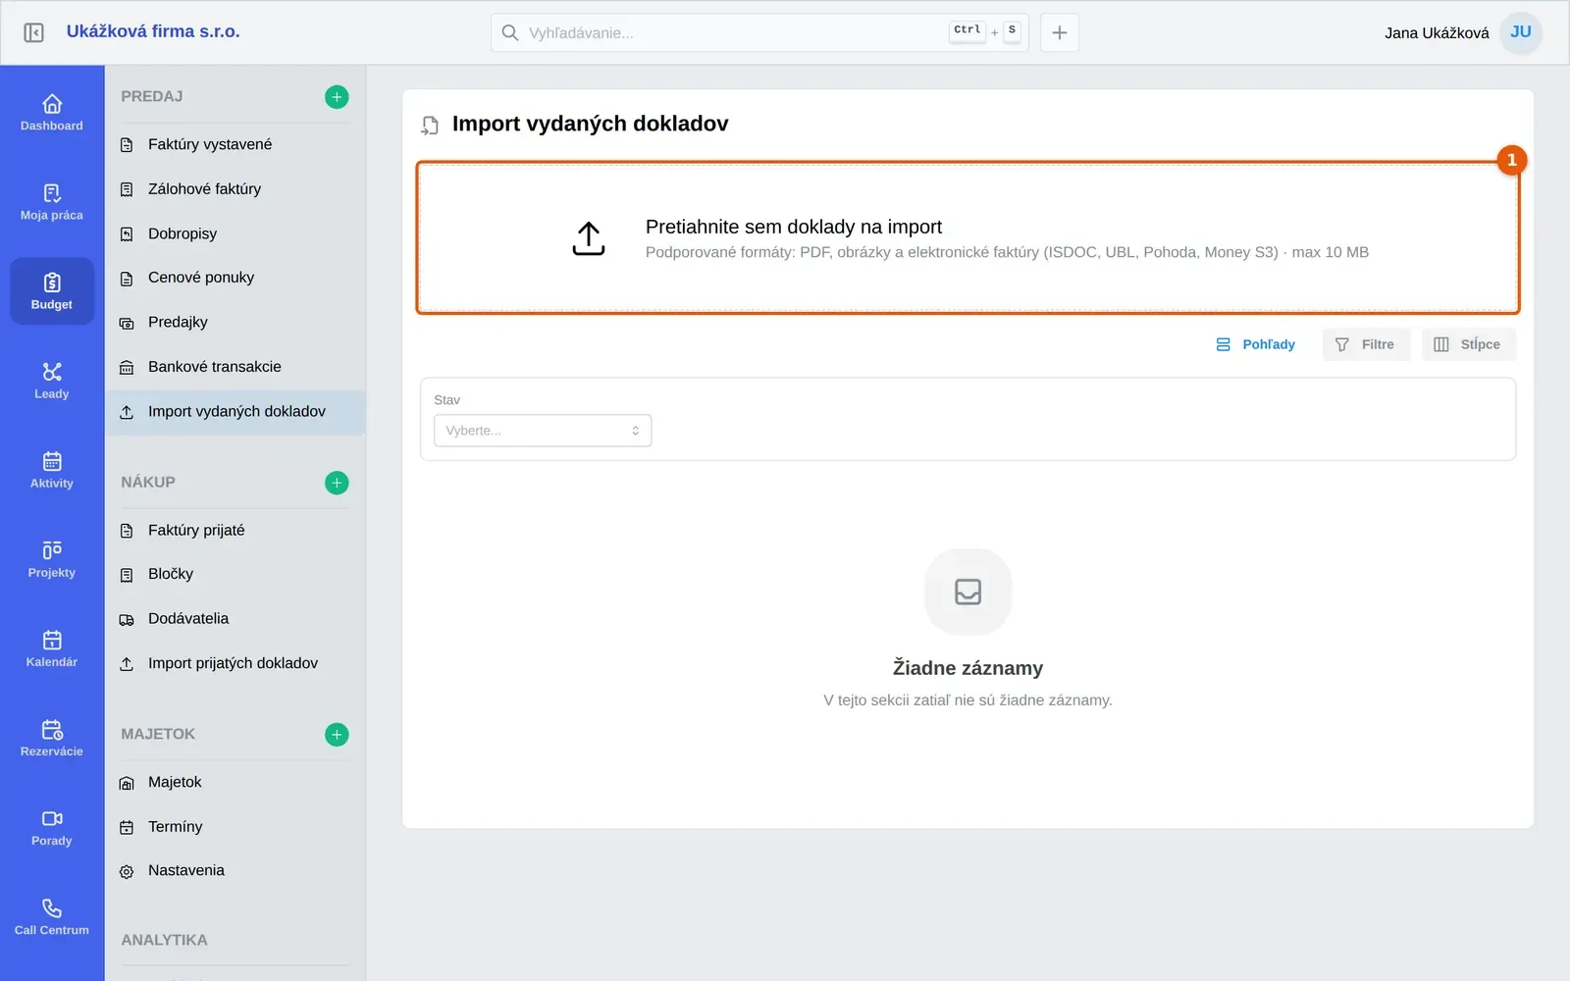
Task: Go to Moja práca section
Action: click(x=52, y=202)
